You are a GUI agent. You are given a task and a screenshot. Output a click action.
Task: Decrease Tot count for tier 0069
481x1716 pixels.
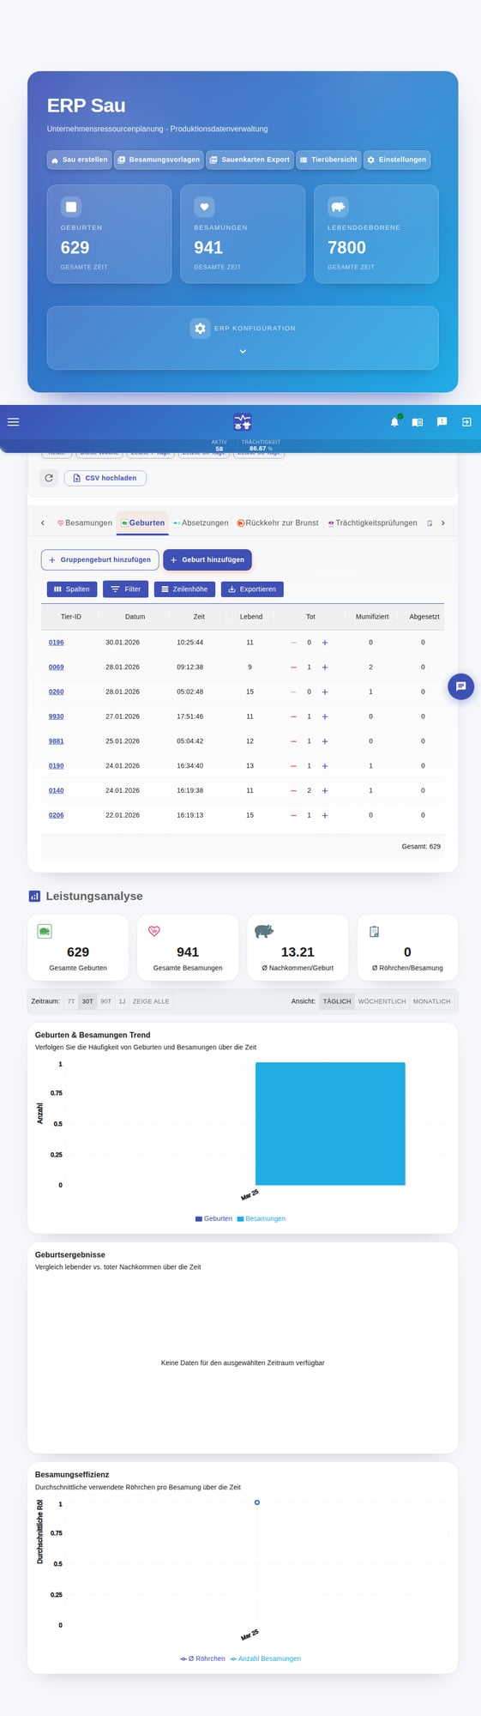(x=293, y=668)
